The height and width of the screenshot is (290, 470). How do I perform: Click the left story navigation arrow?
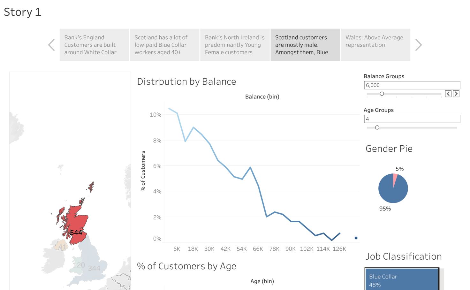(x=51, y=45)
